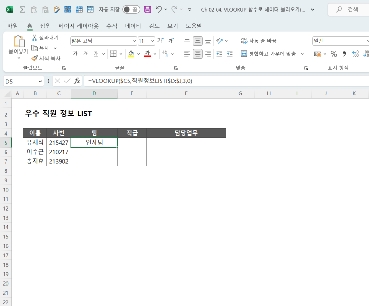Apply red font color
Viewport: 369px width, 306px height.
click(x=147, y=54)
